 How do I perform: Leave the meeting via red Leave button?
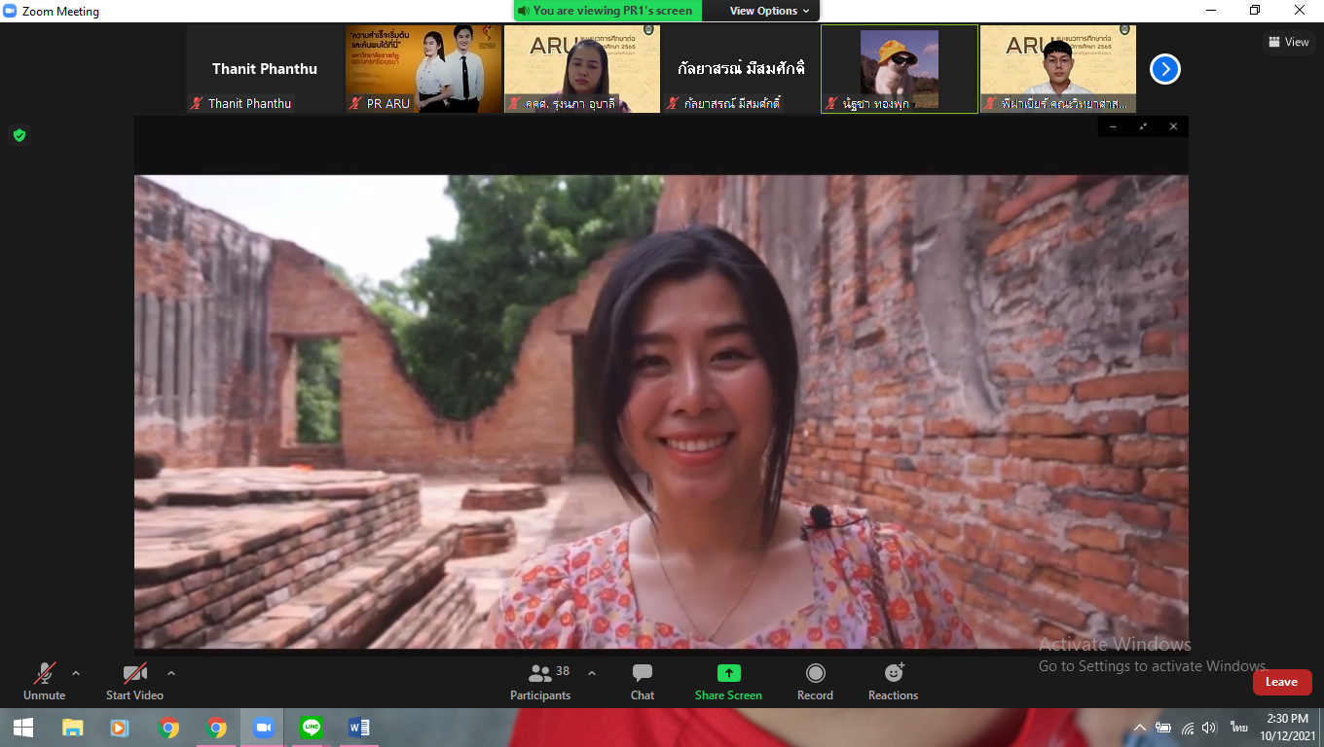[x=1282, y=682]
